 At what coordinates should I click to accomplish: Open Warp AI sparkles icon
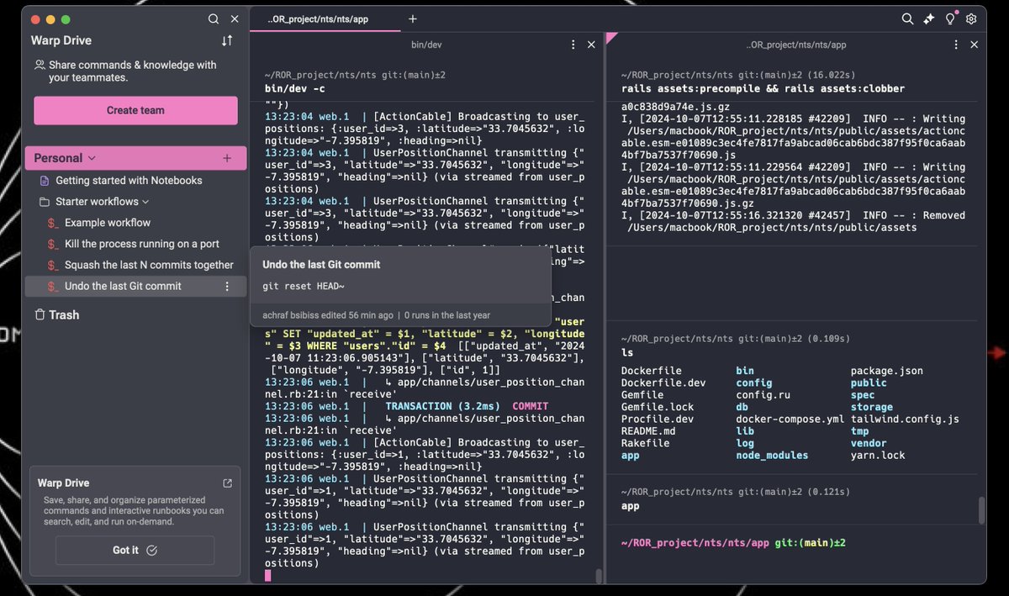click(929, 19)
